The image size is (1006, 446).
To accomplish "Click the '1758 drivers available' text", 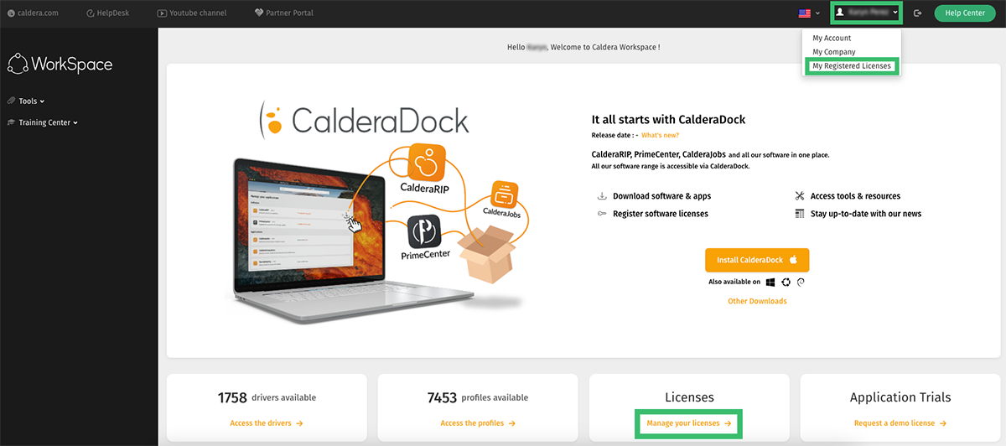I will 267,397.
